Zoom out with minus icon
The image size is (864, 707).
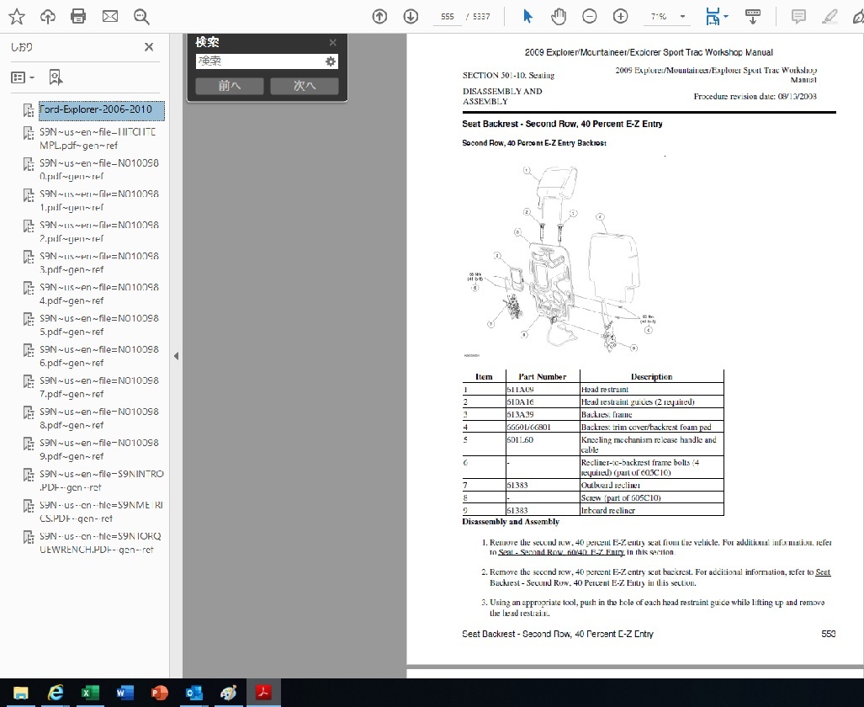590,17
